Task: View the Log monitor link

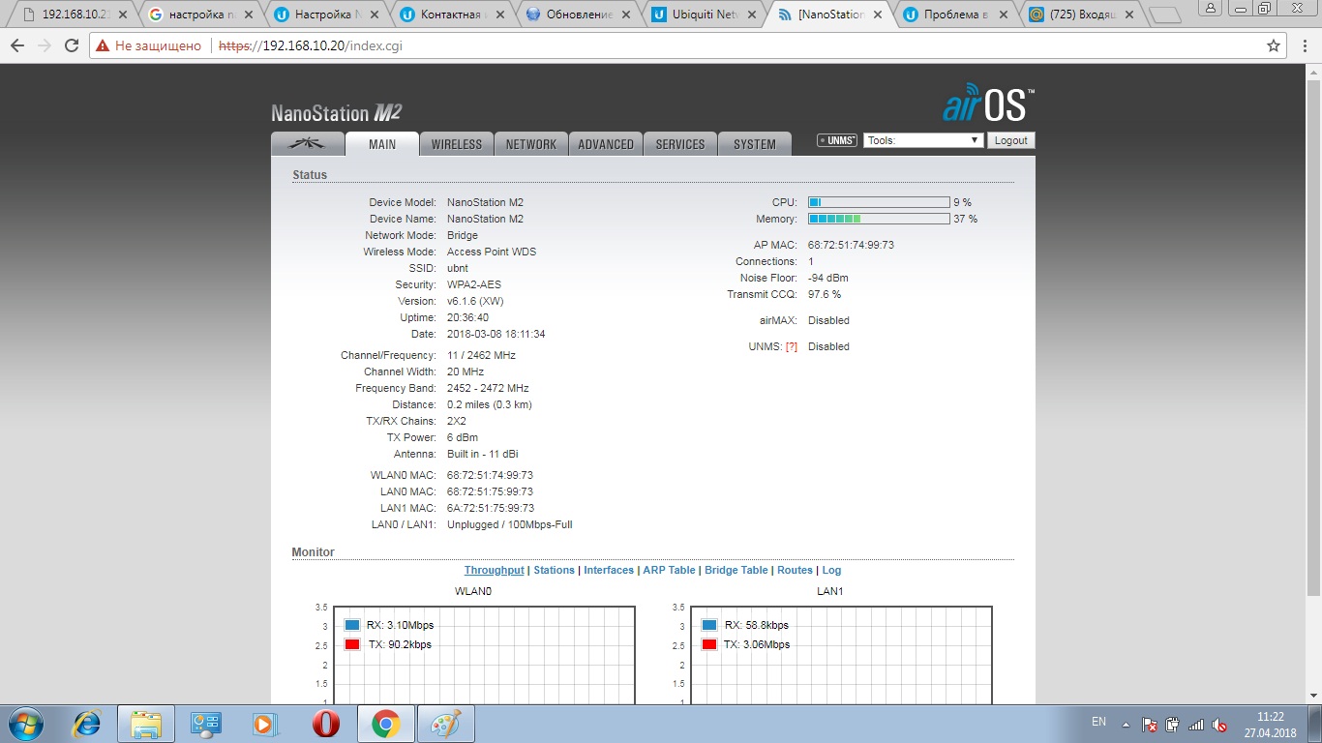Action: [x=831, y=570]
